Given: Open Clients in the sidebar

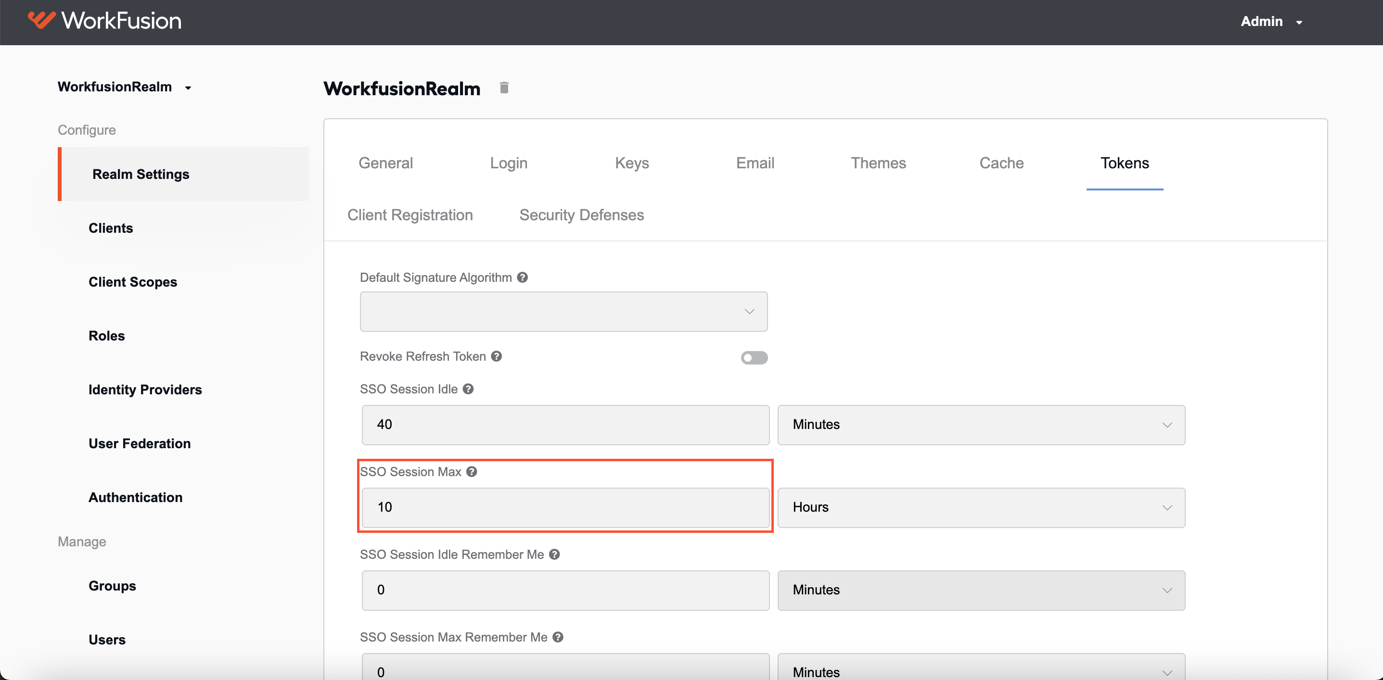Looking at the screenshot, I should (x=111, y=228).
